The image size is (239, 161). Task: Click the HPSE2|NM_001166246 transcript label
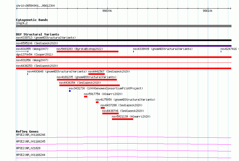[x=31, y=135]
